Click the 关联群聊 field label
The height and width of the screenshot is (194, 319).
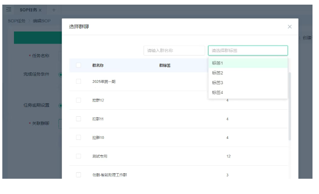40,123
